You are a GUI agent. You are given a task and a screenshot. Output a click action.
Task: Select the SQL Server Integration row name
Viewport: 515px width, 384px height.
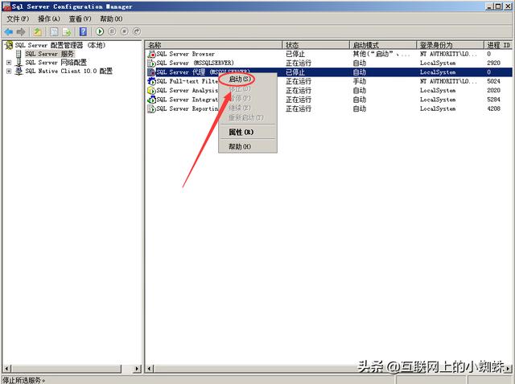[187, 100]
